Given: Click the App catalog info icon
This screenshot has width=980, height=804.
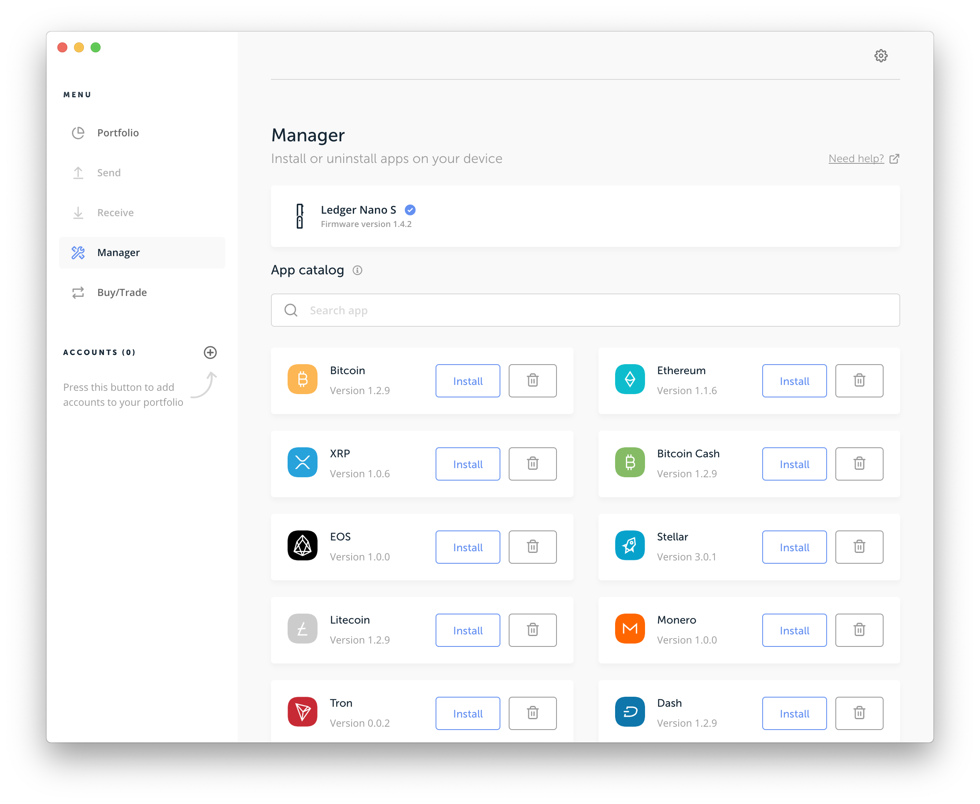Looking at the screenshot, I should tap(357, 270).
